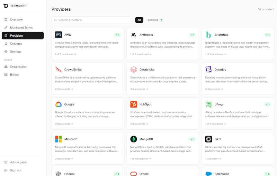Open the Organisation admin page

(x=23, y=66)
